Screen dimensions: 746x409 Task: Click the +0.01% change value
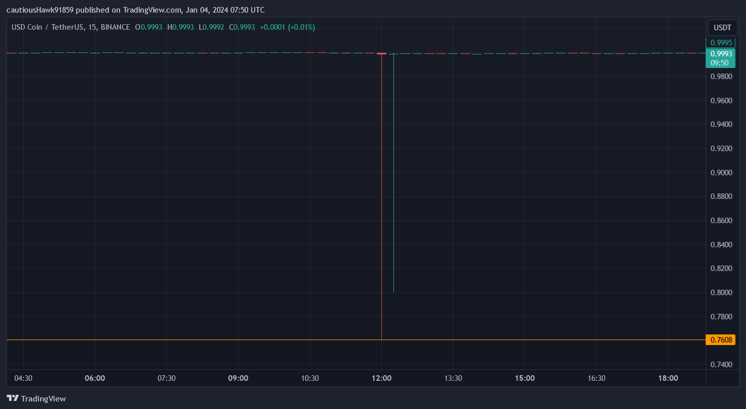[301, 27]
